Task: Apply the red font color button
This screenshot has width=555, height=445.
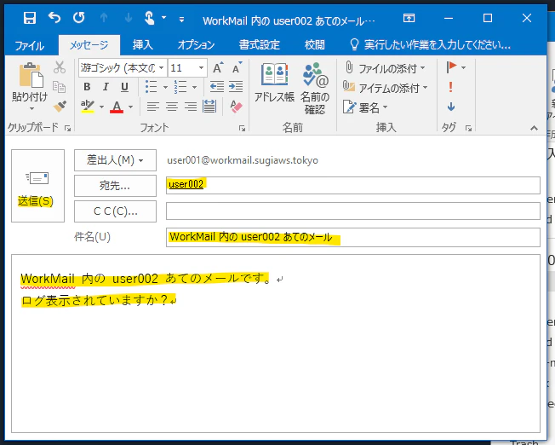Action: 117,107
